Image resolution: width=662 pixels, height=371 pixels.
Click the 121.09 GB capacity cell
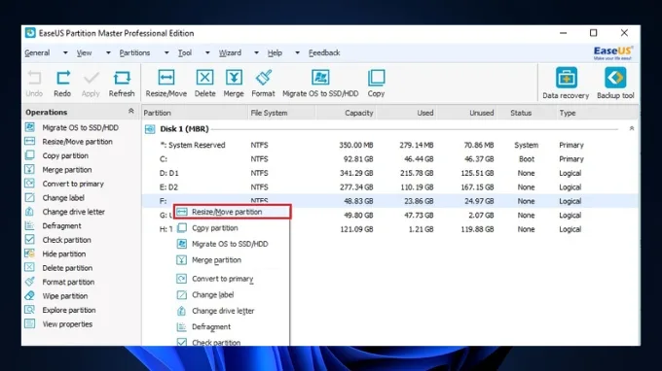(x=356, y=229)
